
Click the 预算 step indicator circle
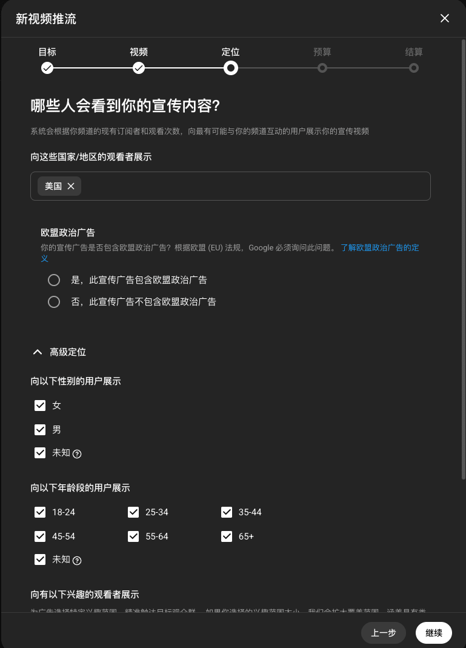point(322,68)
